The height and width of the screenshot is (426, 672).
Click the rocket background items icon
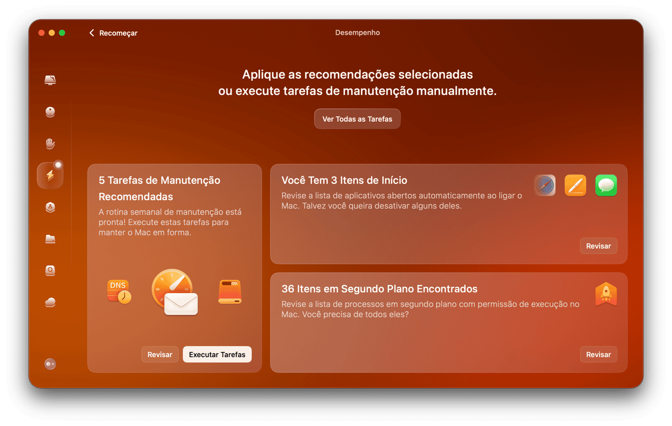606,295
